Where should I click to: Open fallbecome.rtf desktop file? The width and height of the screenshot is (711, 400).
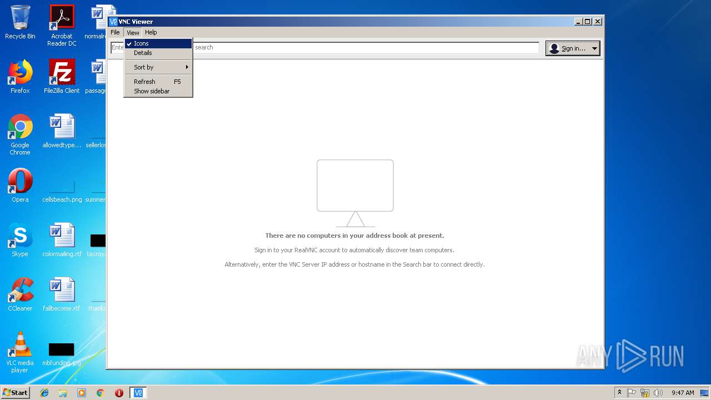tap(62, 294)
